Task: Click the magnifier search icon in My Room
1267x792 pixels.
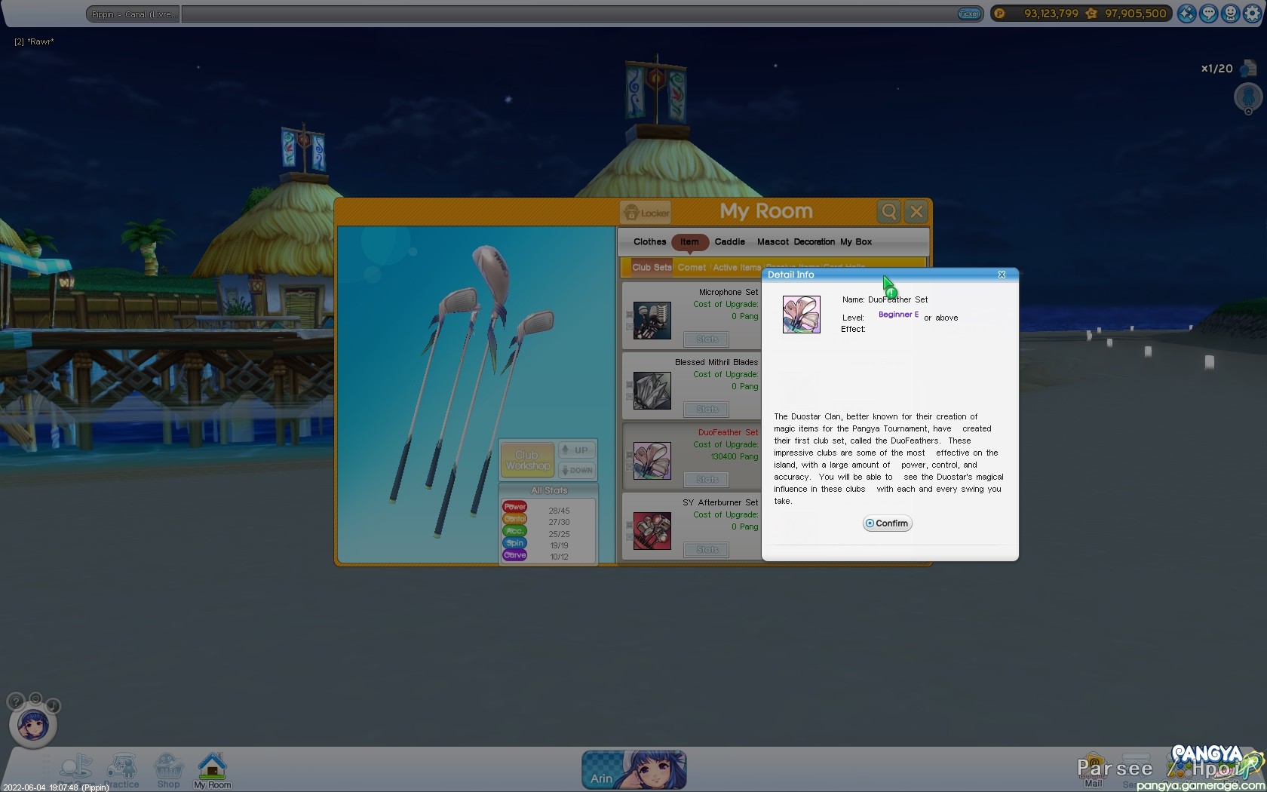Action: [889, 212]
